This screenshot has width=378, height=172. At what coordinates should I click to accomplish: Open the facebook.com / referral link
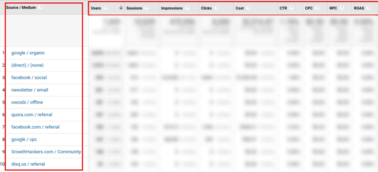point(35,127)
